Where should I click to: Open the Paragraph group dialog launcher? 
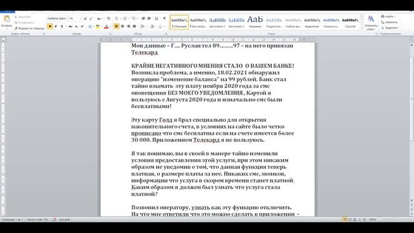tap(166, 34)
